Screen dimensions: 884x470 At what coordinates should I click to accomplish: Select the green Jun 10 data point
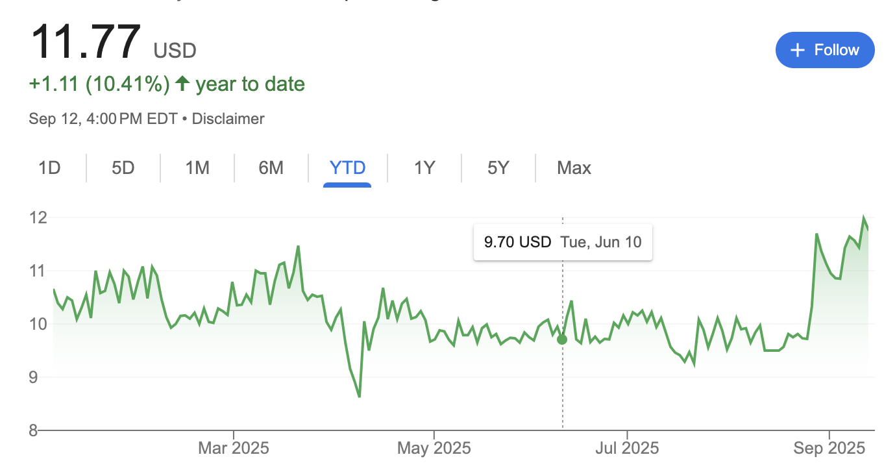562,340
